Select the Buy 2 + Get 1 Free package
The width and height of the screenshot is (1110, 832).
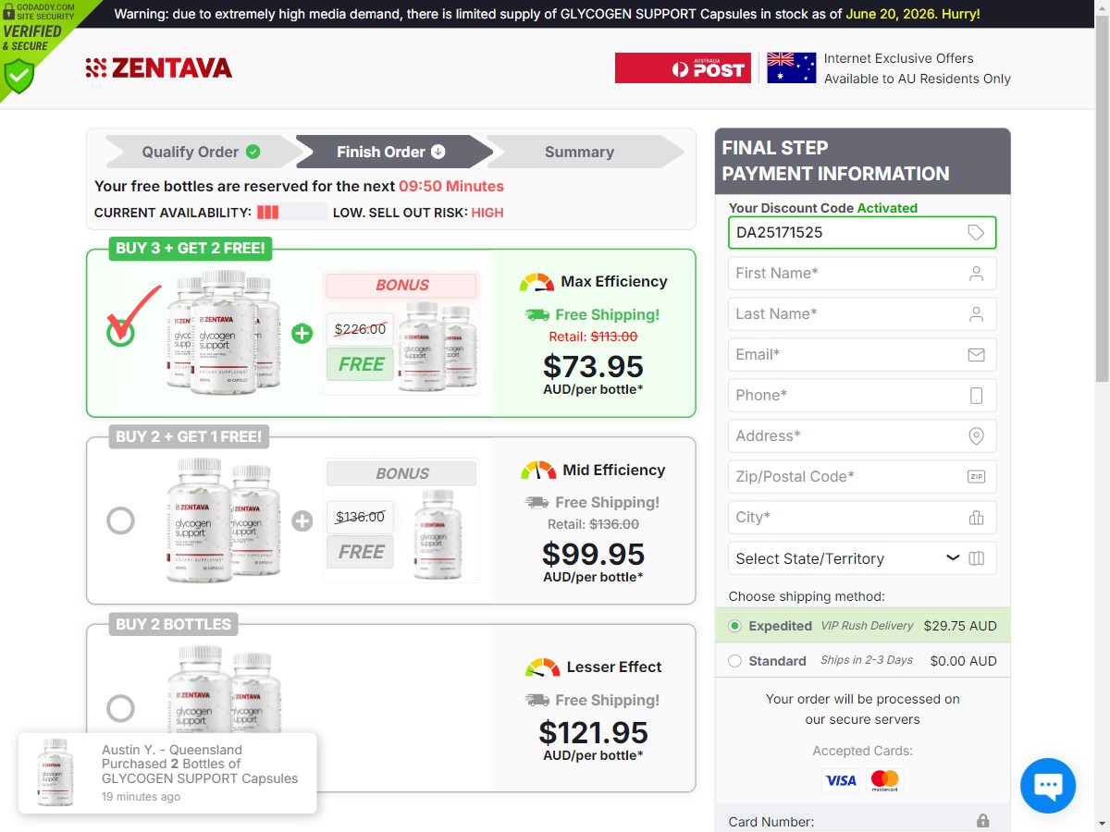pyautogui.click(x=120, y=521)
